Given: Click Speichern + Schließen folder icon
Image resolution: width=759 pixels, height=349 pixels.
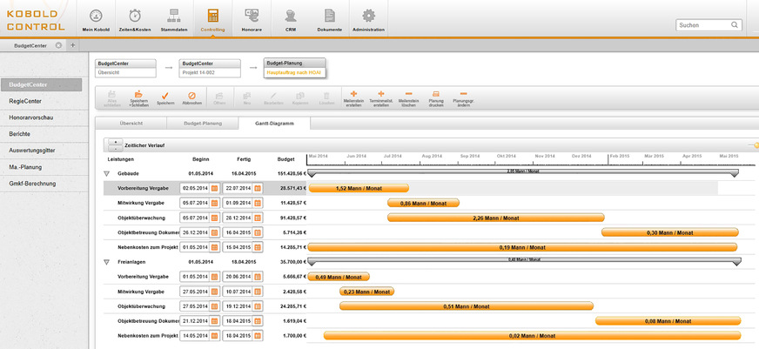Looking at the screenshot, I should (x=138, y=94).
